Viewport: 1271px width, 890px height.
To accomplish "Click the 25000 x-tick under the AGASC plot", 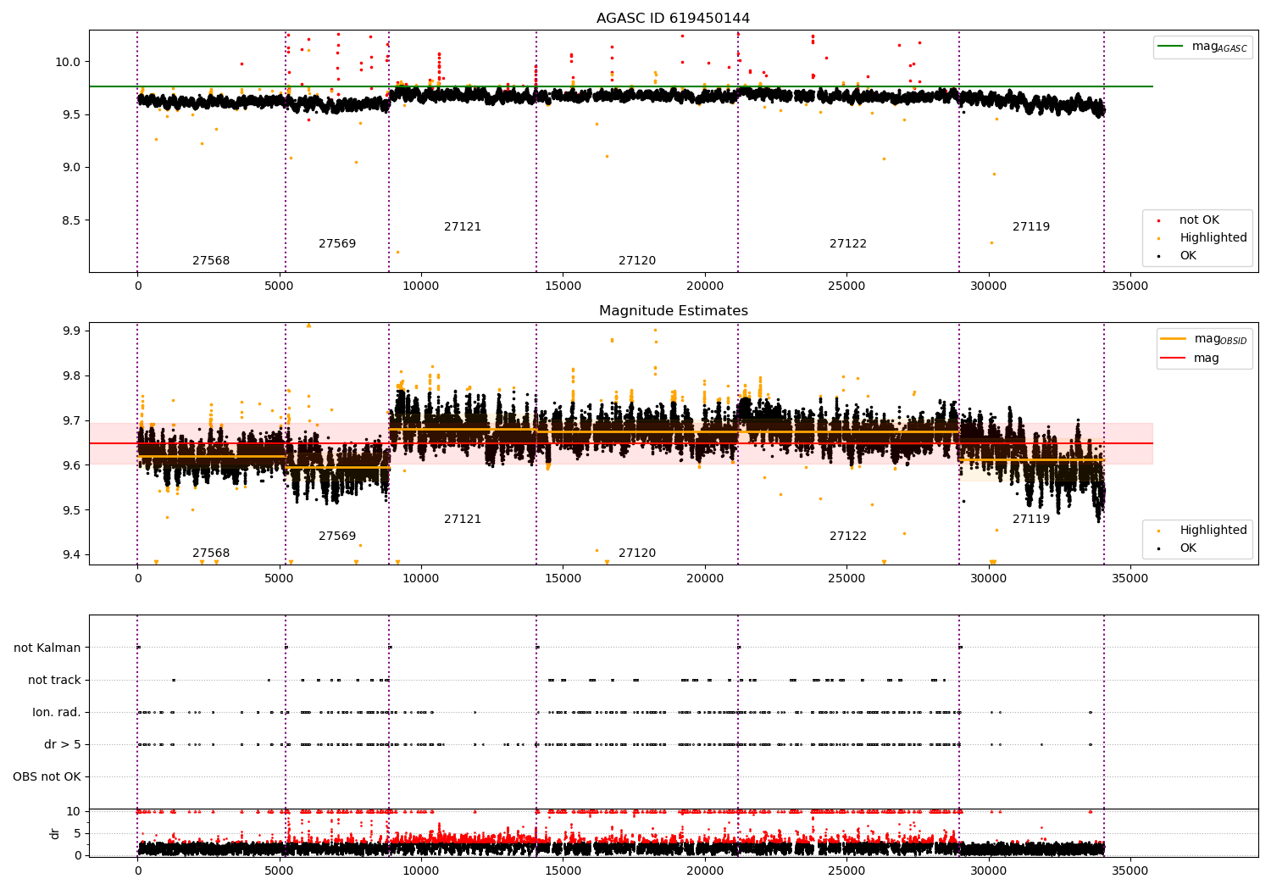I will click(x=846, y=286).
